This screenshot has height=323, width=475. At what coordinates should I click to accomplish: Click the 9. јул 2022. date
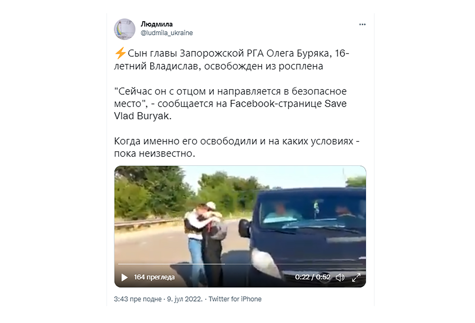pyautogui.click(x=185, y=299)
